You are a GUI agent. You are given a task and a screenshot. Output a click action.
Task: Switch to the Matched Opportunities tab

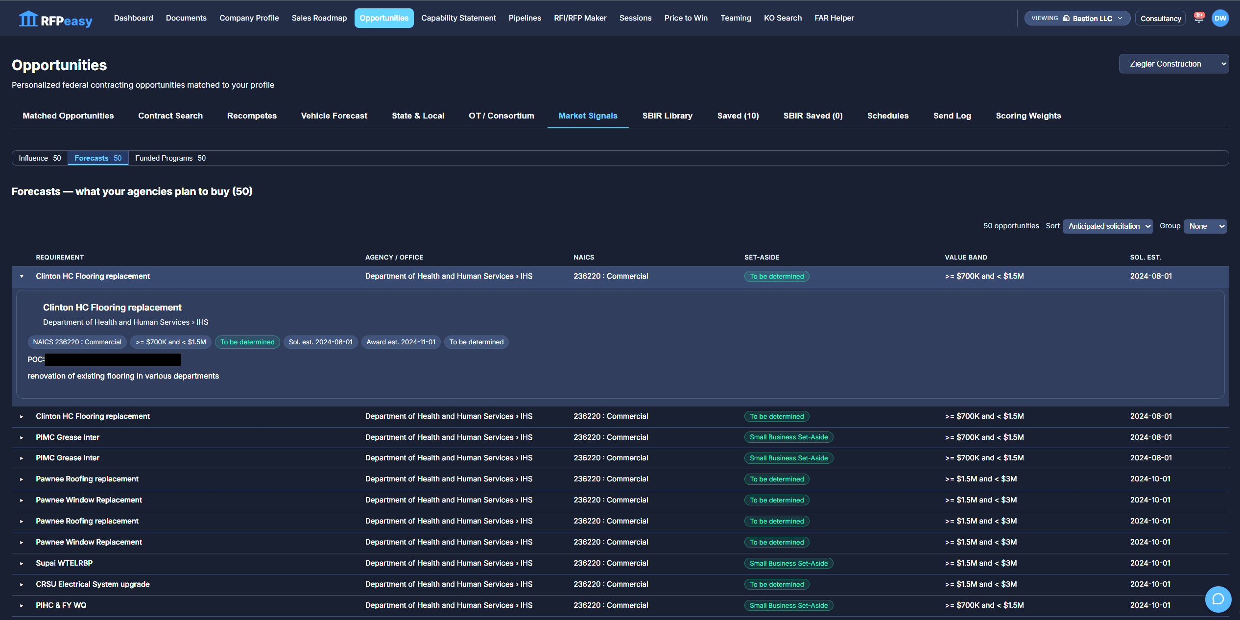click(x=68, y=116)
